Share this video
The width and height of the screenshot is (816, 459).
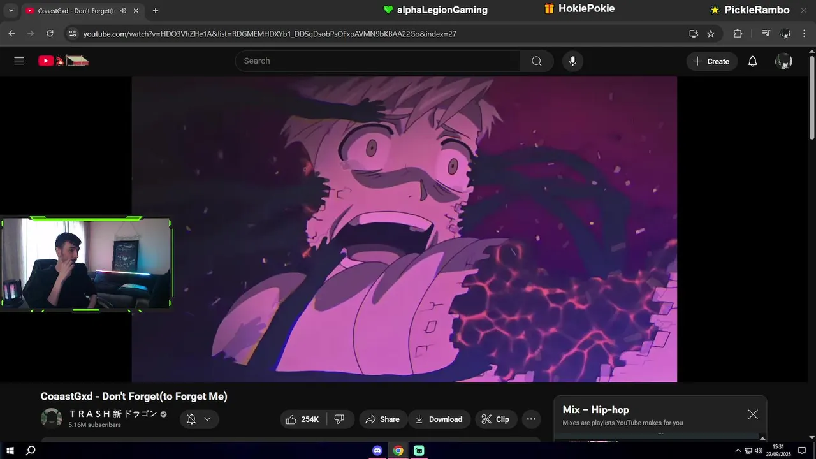(x=382, y=419)
